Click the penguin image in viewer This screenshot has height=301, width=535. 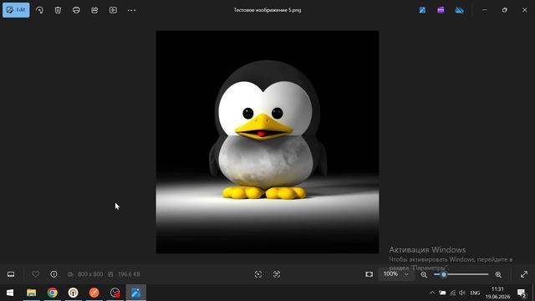pyautogui.click(x=267, y=142)
